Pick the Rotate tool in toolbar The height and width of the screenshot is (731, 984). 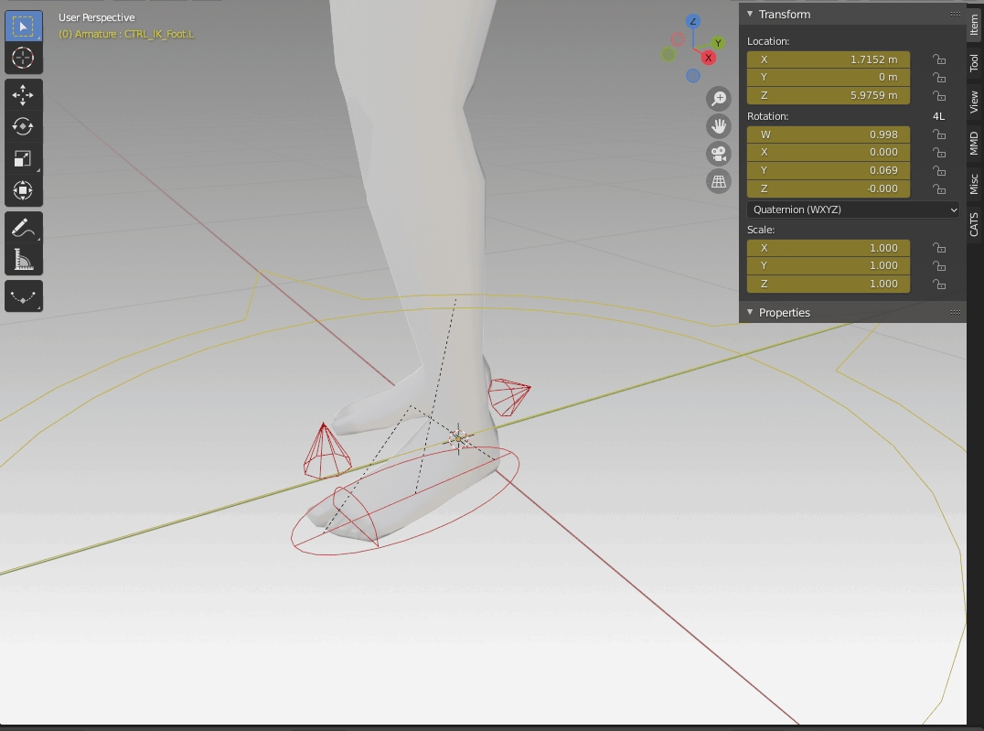(x=23, y=126)
